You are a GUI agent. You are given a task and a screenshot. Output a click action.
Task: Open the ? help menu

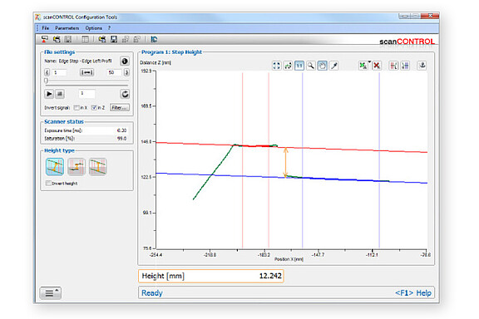(109, 28)
